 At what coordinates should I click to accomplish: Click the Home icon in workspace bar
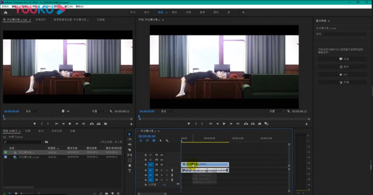coord(6,12)
